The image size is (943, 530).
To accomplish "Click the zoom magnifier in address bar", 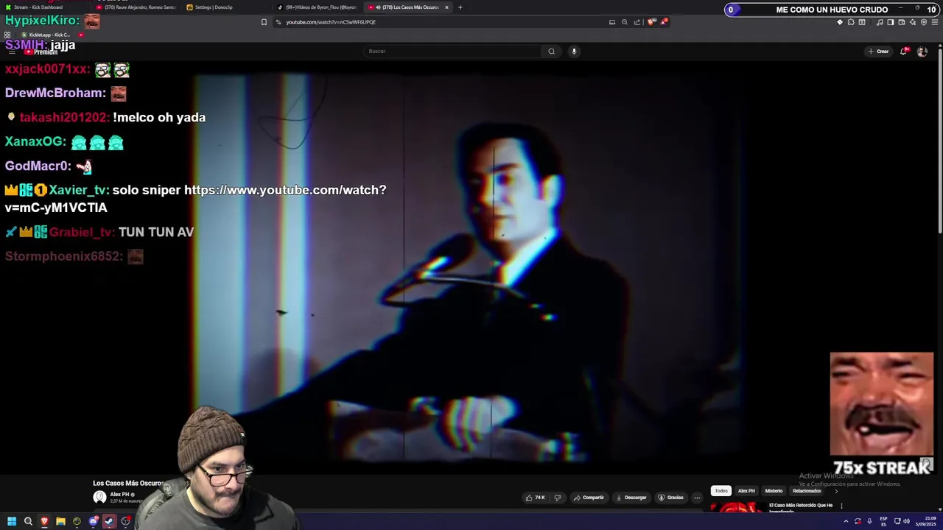I will [x=625, y=22].
